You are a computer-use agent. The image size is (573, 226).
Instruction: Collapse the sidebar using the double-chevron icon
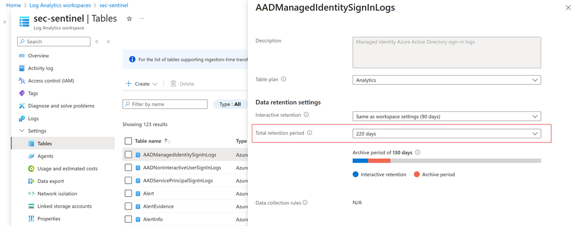pyautogui.click(x=108, y=42)
